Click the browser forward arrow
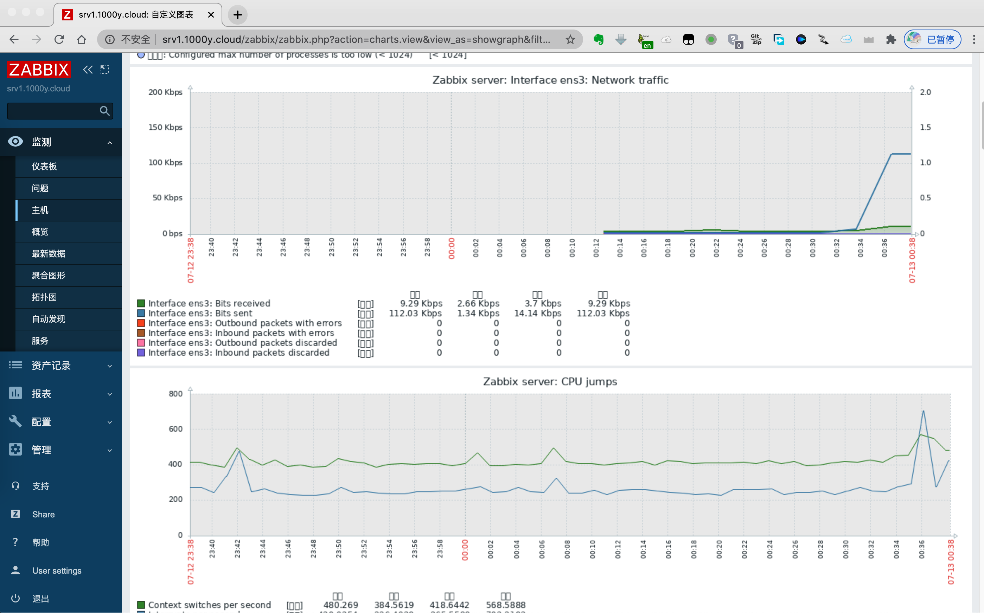Viewport: 984px width, 613px height. point(37,39)
